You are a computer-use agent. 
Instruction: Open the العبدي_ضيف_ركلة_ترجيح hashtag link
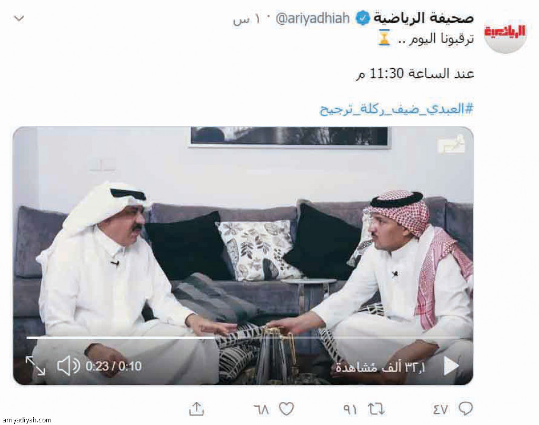pos(396,110)
